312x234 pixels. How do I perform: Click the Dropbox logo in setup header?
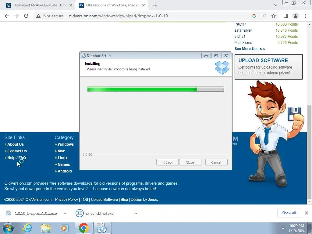pos(222,68)
